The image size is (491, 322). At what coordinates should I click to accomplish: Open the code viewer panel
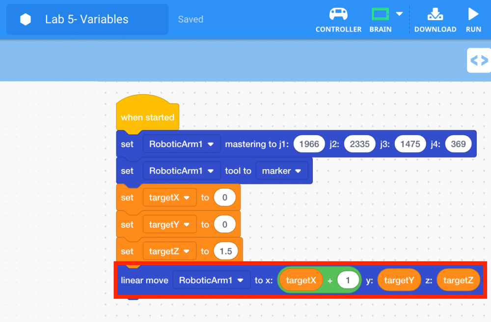tap(479, 60)
